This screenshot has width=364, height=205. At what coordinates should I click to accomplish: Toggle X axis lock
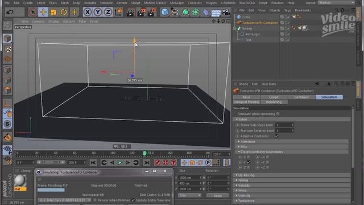(x=87, y=12)
